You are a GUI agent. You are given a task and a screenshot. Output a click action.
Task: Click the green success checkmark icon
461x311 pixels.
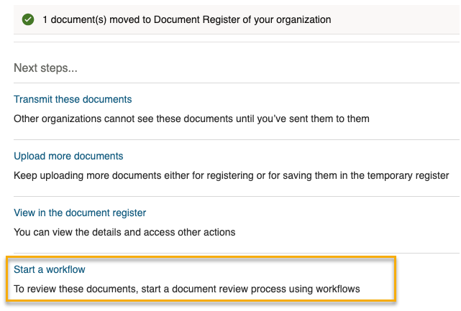click(28, 19)
